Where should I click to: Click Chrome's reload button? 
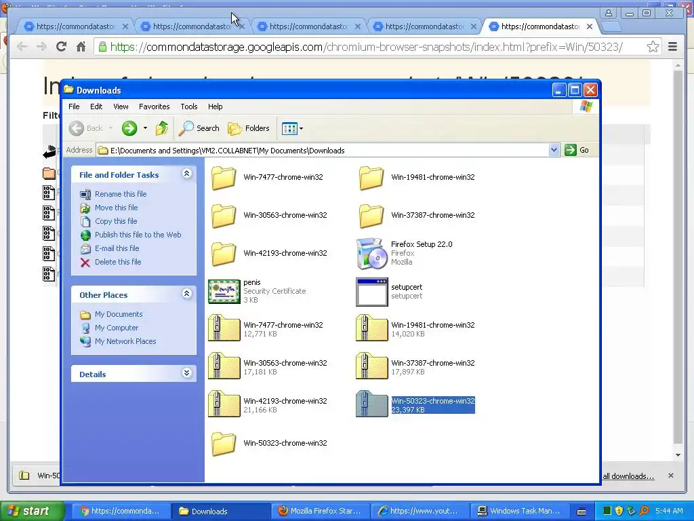point(61,47)
